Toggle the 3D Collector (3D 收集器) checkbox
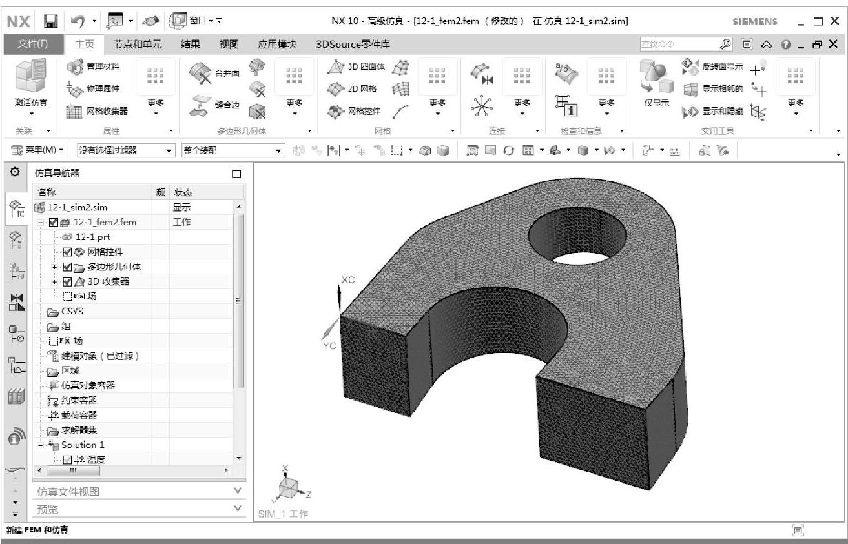This screenshot has height=544, width=848. tap(67, 282)
